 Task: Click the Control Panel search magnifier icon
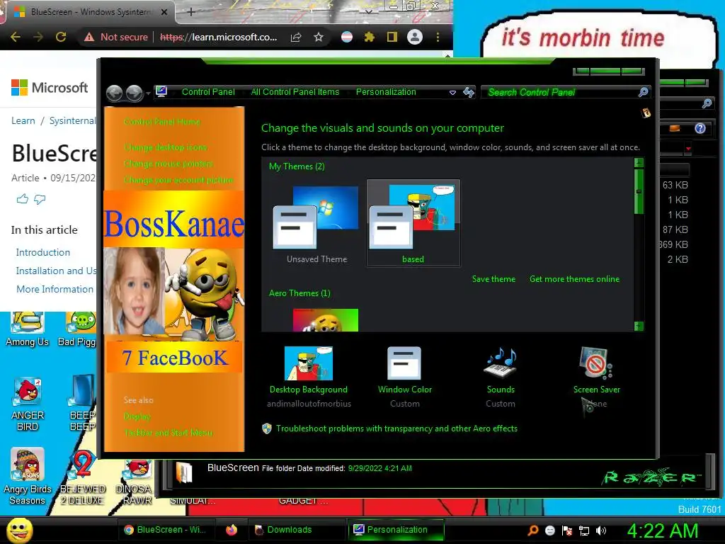pyautogui.click(x=643, y=92)
